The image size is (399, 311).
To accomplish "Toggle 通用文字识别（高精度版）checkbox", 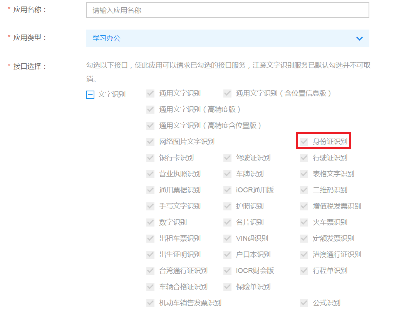I will pos(150,109).
